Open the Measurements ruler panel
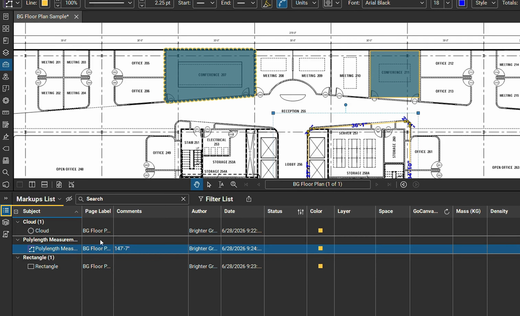The image size is (520, 316). click(6, 112)
